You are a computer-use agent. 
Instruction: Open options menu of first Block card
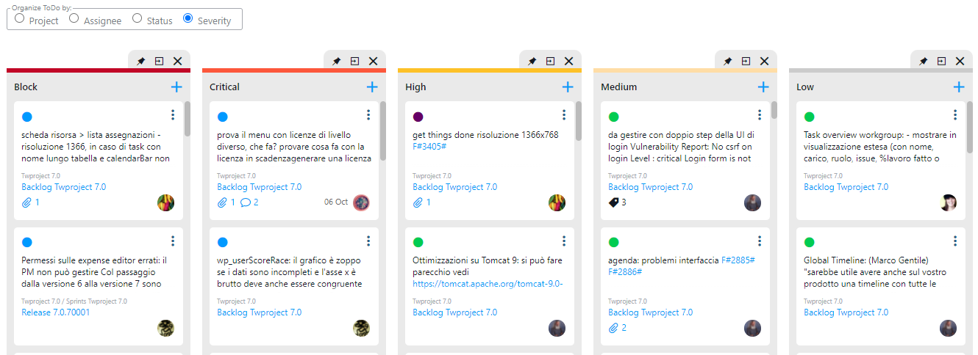[x=173, y=115]
